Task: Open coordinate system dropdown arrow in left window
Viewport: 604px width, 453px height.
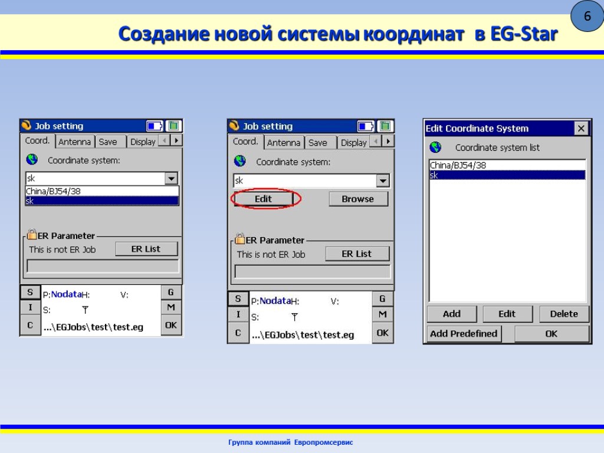Action: (x=172, y=178)
